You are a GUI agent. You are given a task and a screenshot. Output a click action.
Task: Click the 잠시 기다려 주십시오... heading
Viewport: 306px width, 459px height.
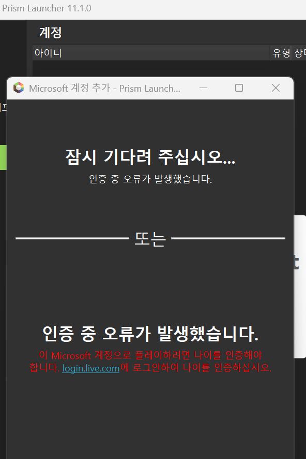pos(150,157)
